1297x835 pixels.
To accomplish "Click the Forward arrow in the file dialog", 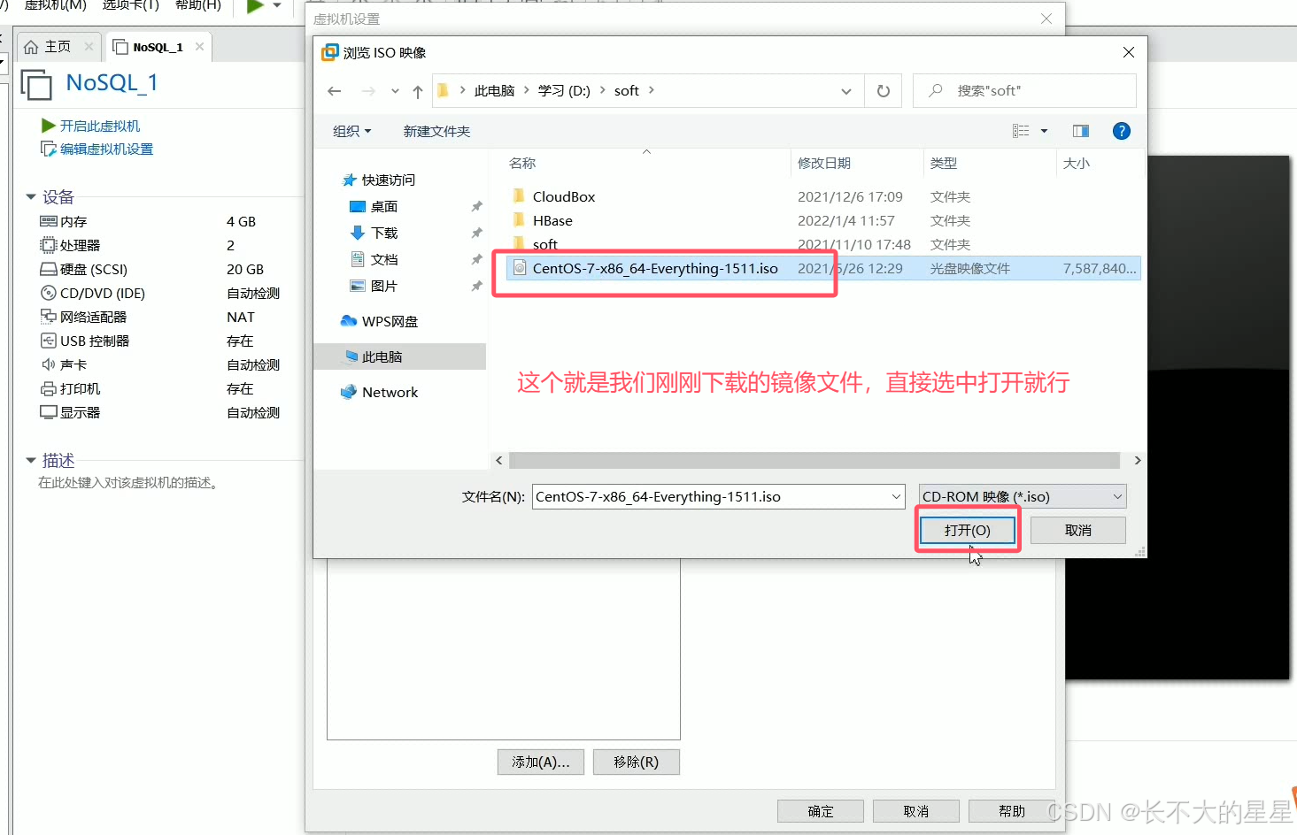I will point(368,91).
